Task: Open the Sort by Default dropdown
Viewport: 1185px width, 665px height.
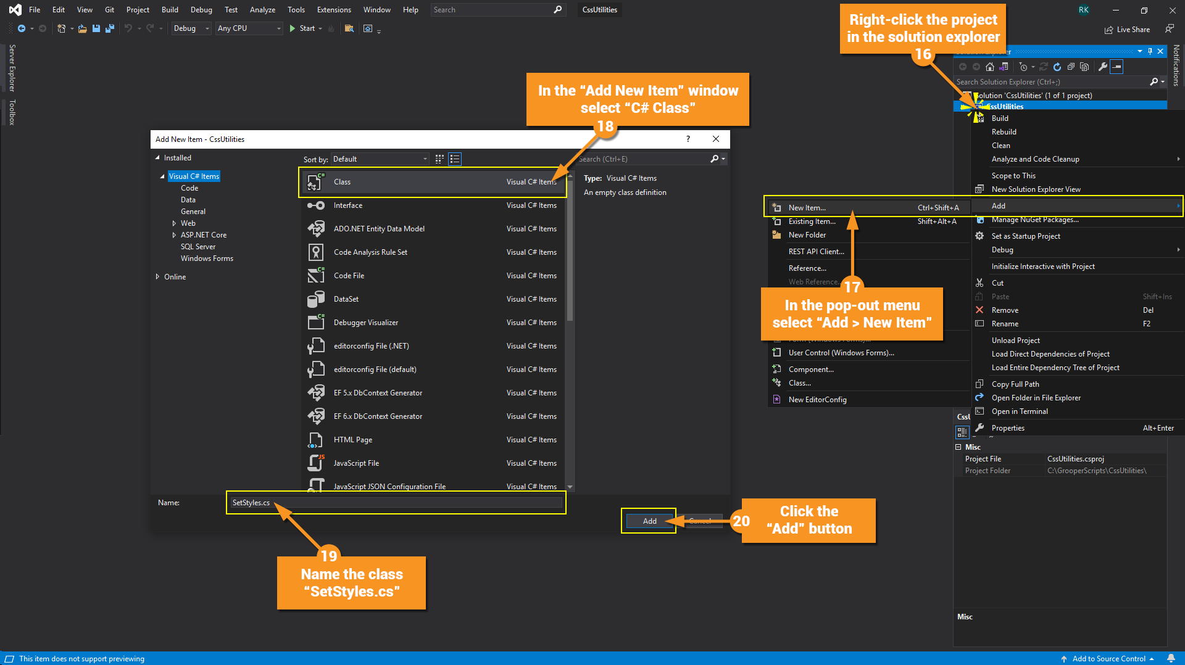Action: click(380, 159)
